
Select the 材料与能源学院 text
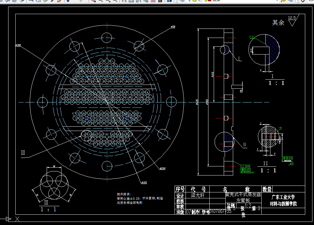point(283,204)
